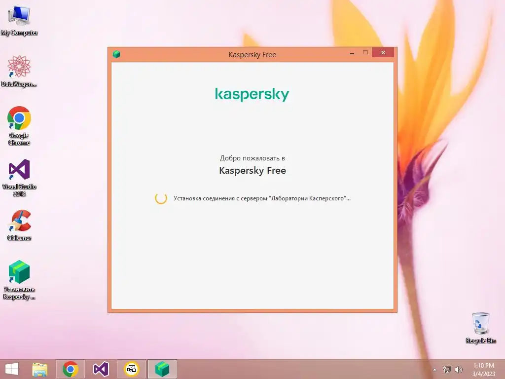Show hidden system tray icons

tap(435, 370)
